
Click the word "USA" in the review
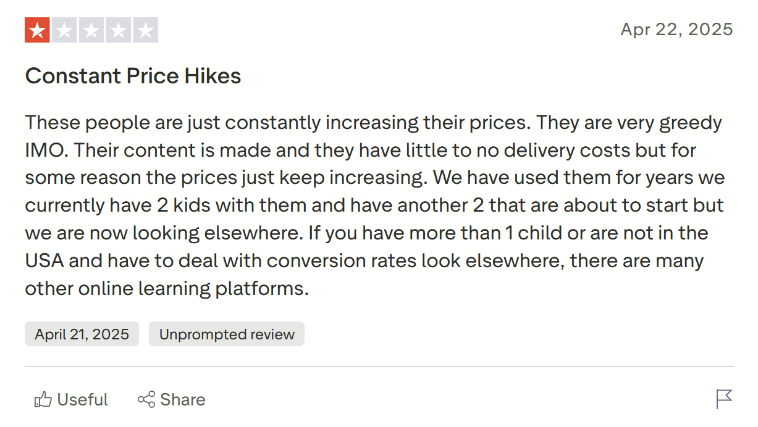pyautogui.click(x=43, y=261)
